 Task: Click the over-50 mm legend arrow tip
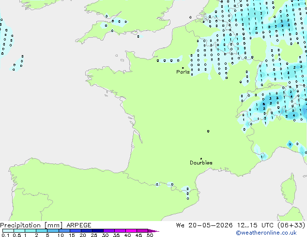(x=153, y=231)
